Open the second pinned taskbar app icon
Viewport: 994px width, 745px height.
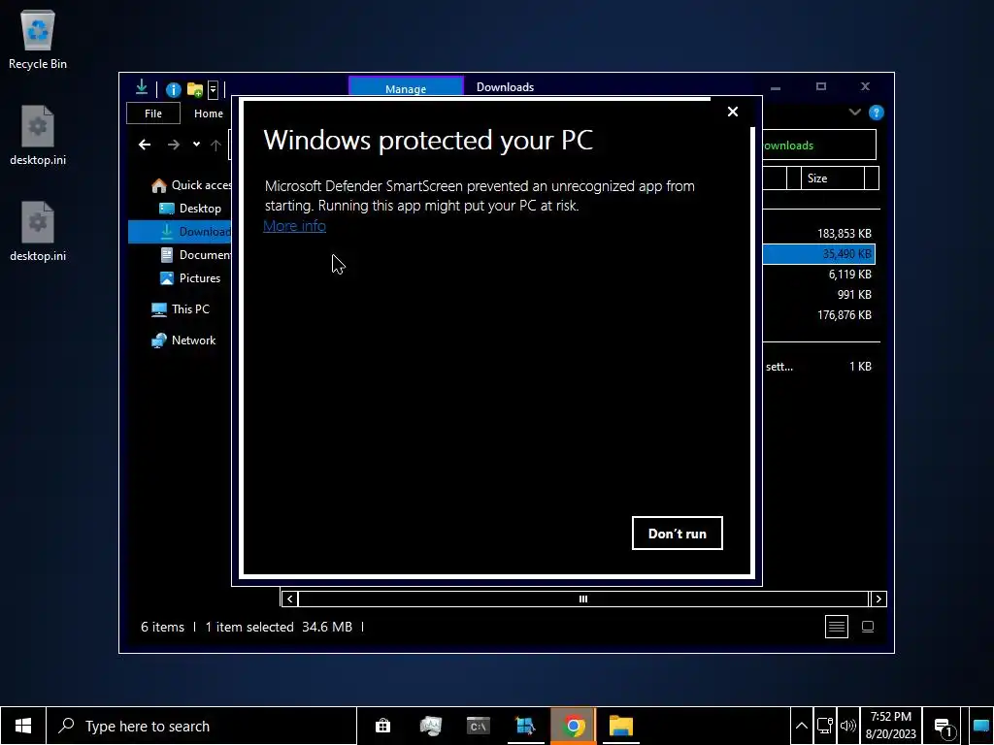click(430, 726)
